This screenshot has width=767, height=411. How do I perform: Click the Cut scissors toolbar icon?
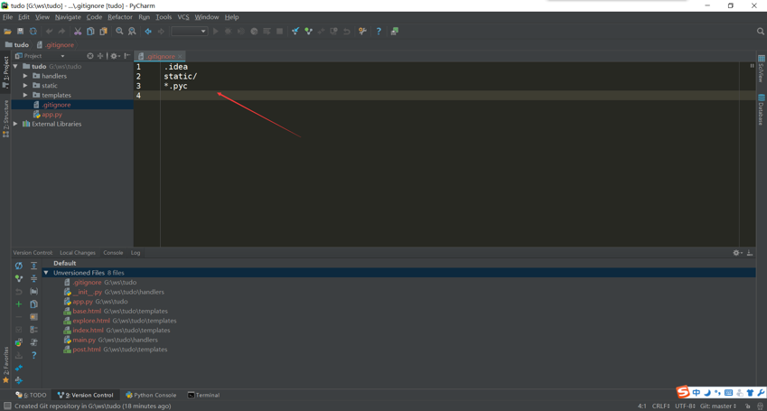(78, 32)
